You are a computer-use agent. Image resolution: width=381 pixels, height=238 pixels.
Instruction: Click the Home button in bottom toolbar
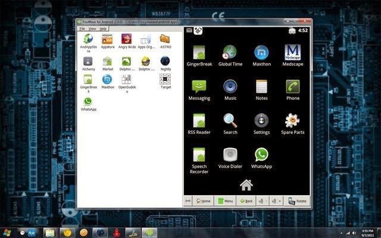click(203, 201)
